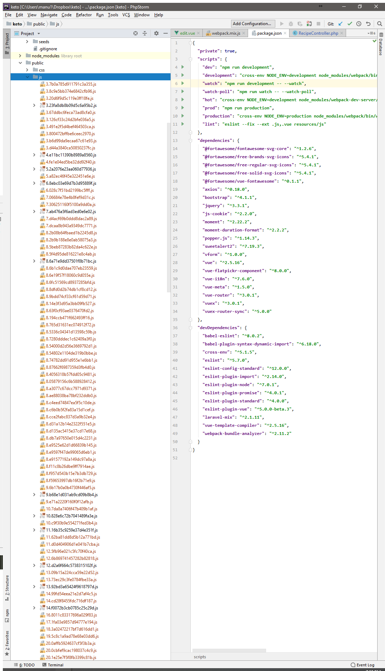
Task: Open the Refactor menu
Action: point(84,15)
